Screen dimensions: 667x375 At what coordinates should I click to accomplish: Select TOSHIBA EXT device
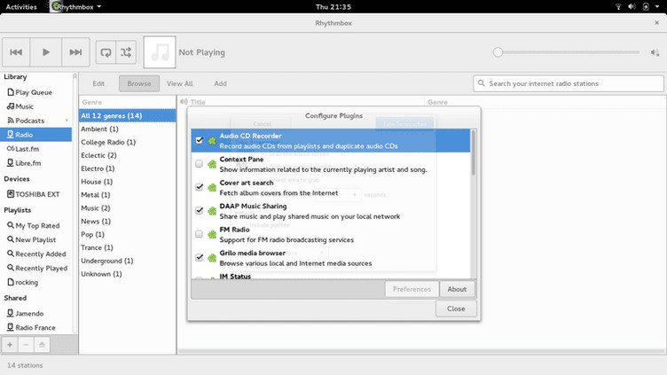(33, 194)
